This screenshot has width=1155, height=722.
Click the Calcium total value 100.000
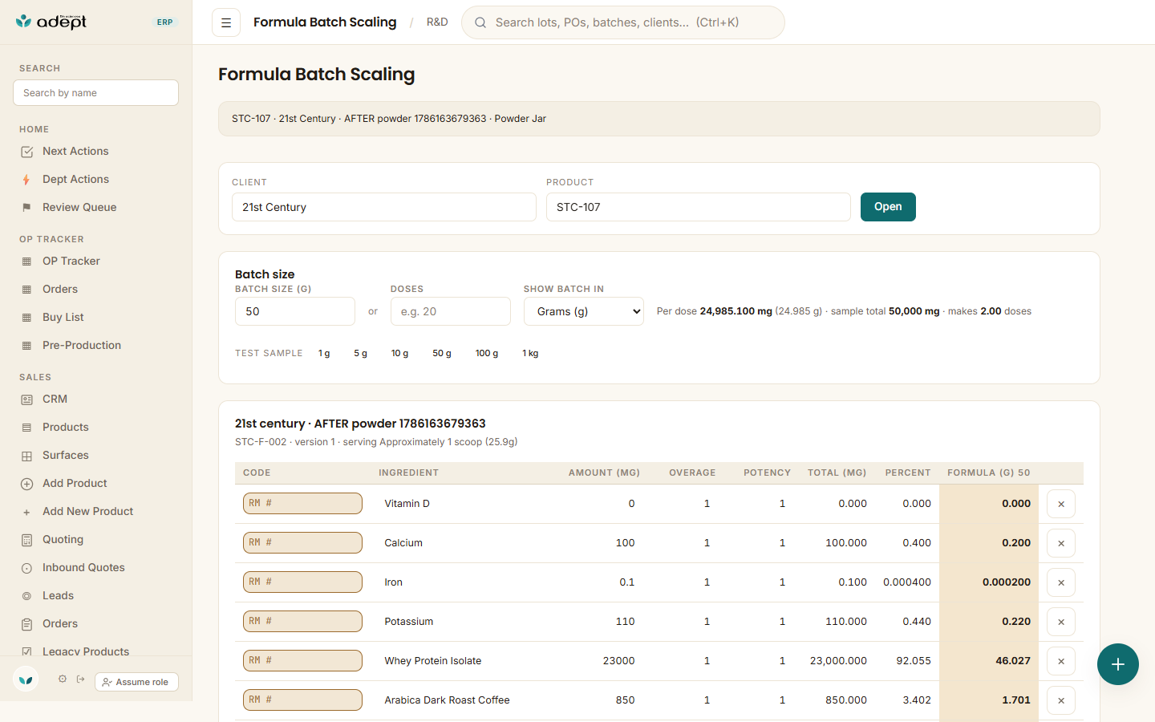[x=846, y=543]
